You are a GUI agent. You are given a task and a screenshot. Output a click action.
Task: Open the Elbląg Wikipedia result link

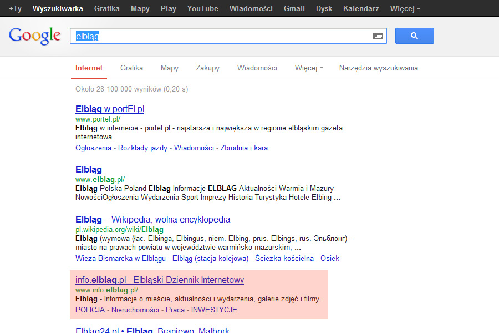click(x=153, y=220)
